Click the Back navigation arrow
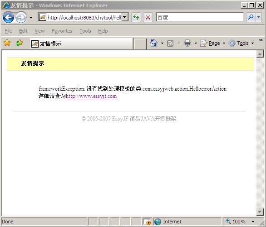The height and width of the screenshot is (227, 266). click(8, 17)
